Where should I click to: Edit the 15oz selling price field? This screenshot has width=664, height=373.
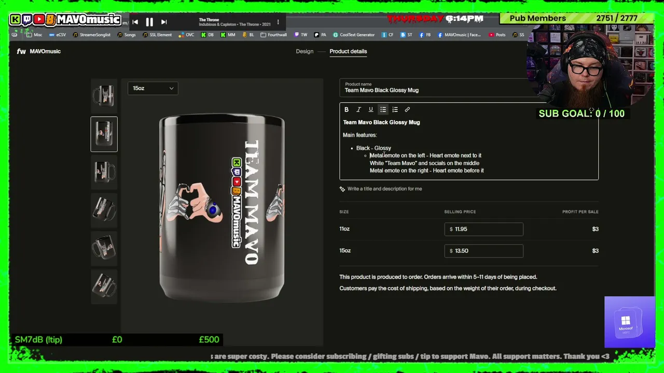tap(483, 251)
